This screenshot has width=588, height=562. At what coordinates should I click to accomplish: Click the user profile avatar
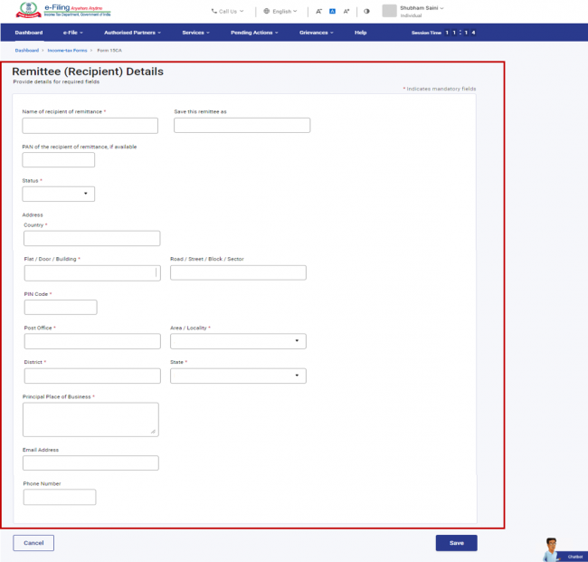click(389, 11)
